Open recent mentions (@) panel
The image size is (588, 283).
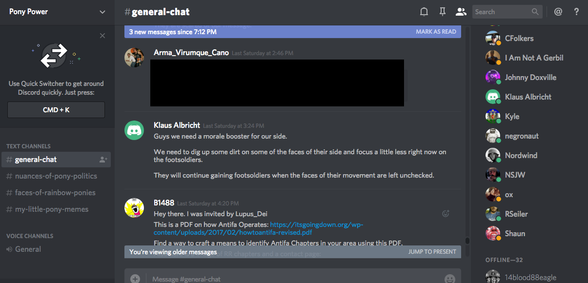(558, 12)
